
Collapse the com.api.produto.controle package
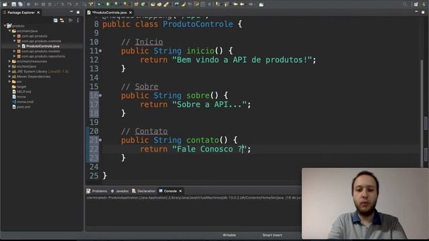pos(15,41)
